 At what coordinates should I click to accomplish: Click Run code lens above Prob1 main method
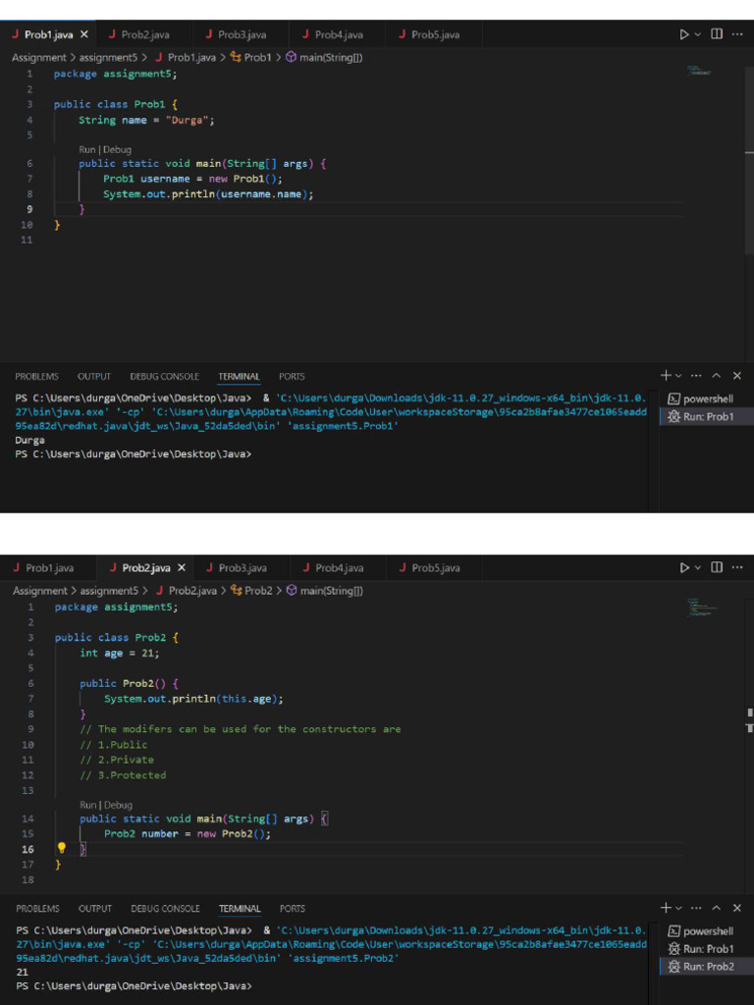86,149
